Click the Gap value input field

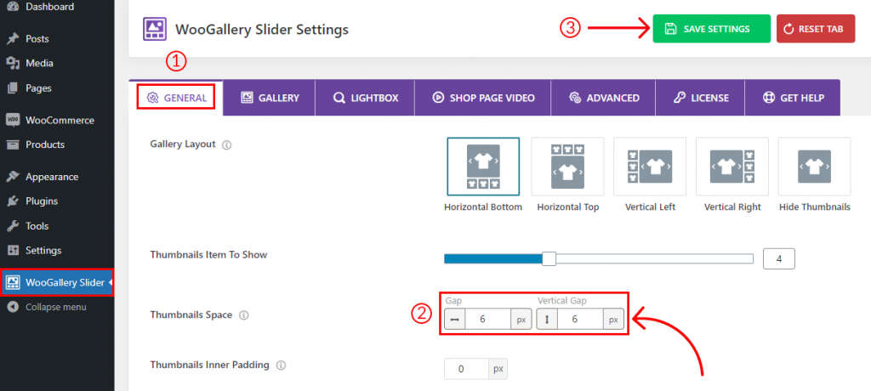tap(487, 320)
